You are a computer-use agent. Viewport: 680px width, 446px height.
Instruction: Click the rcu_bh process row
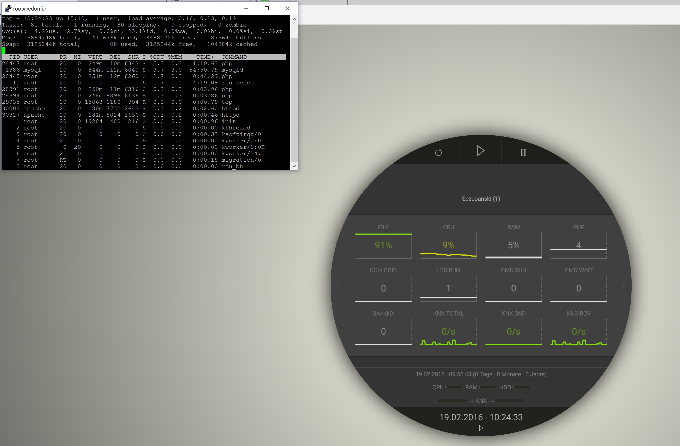(144, 166)
